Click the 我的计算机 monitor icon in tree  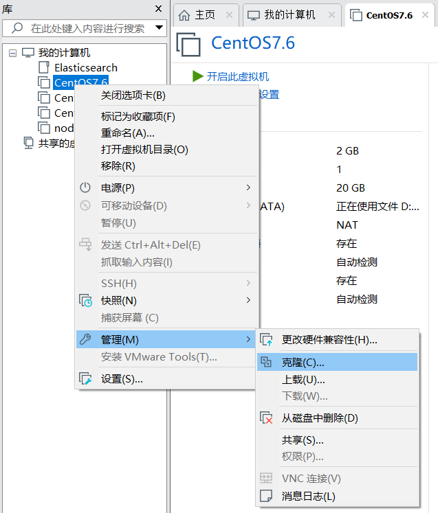pos(28,53)
